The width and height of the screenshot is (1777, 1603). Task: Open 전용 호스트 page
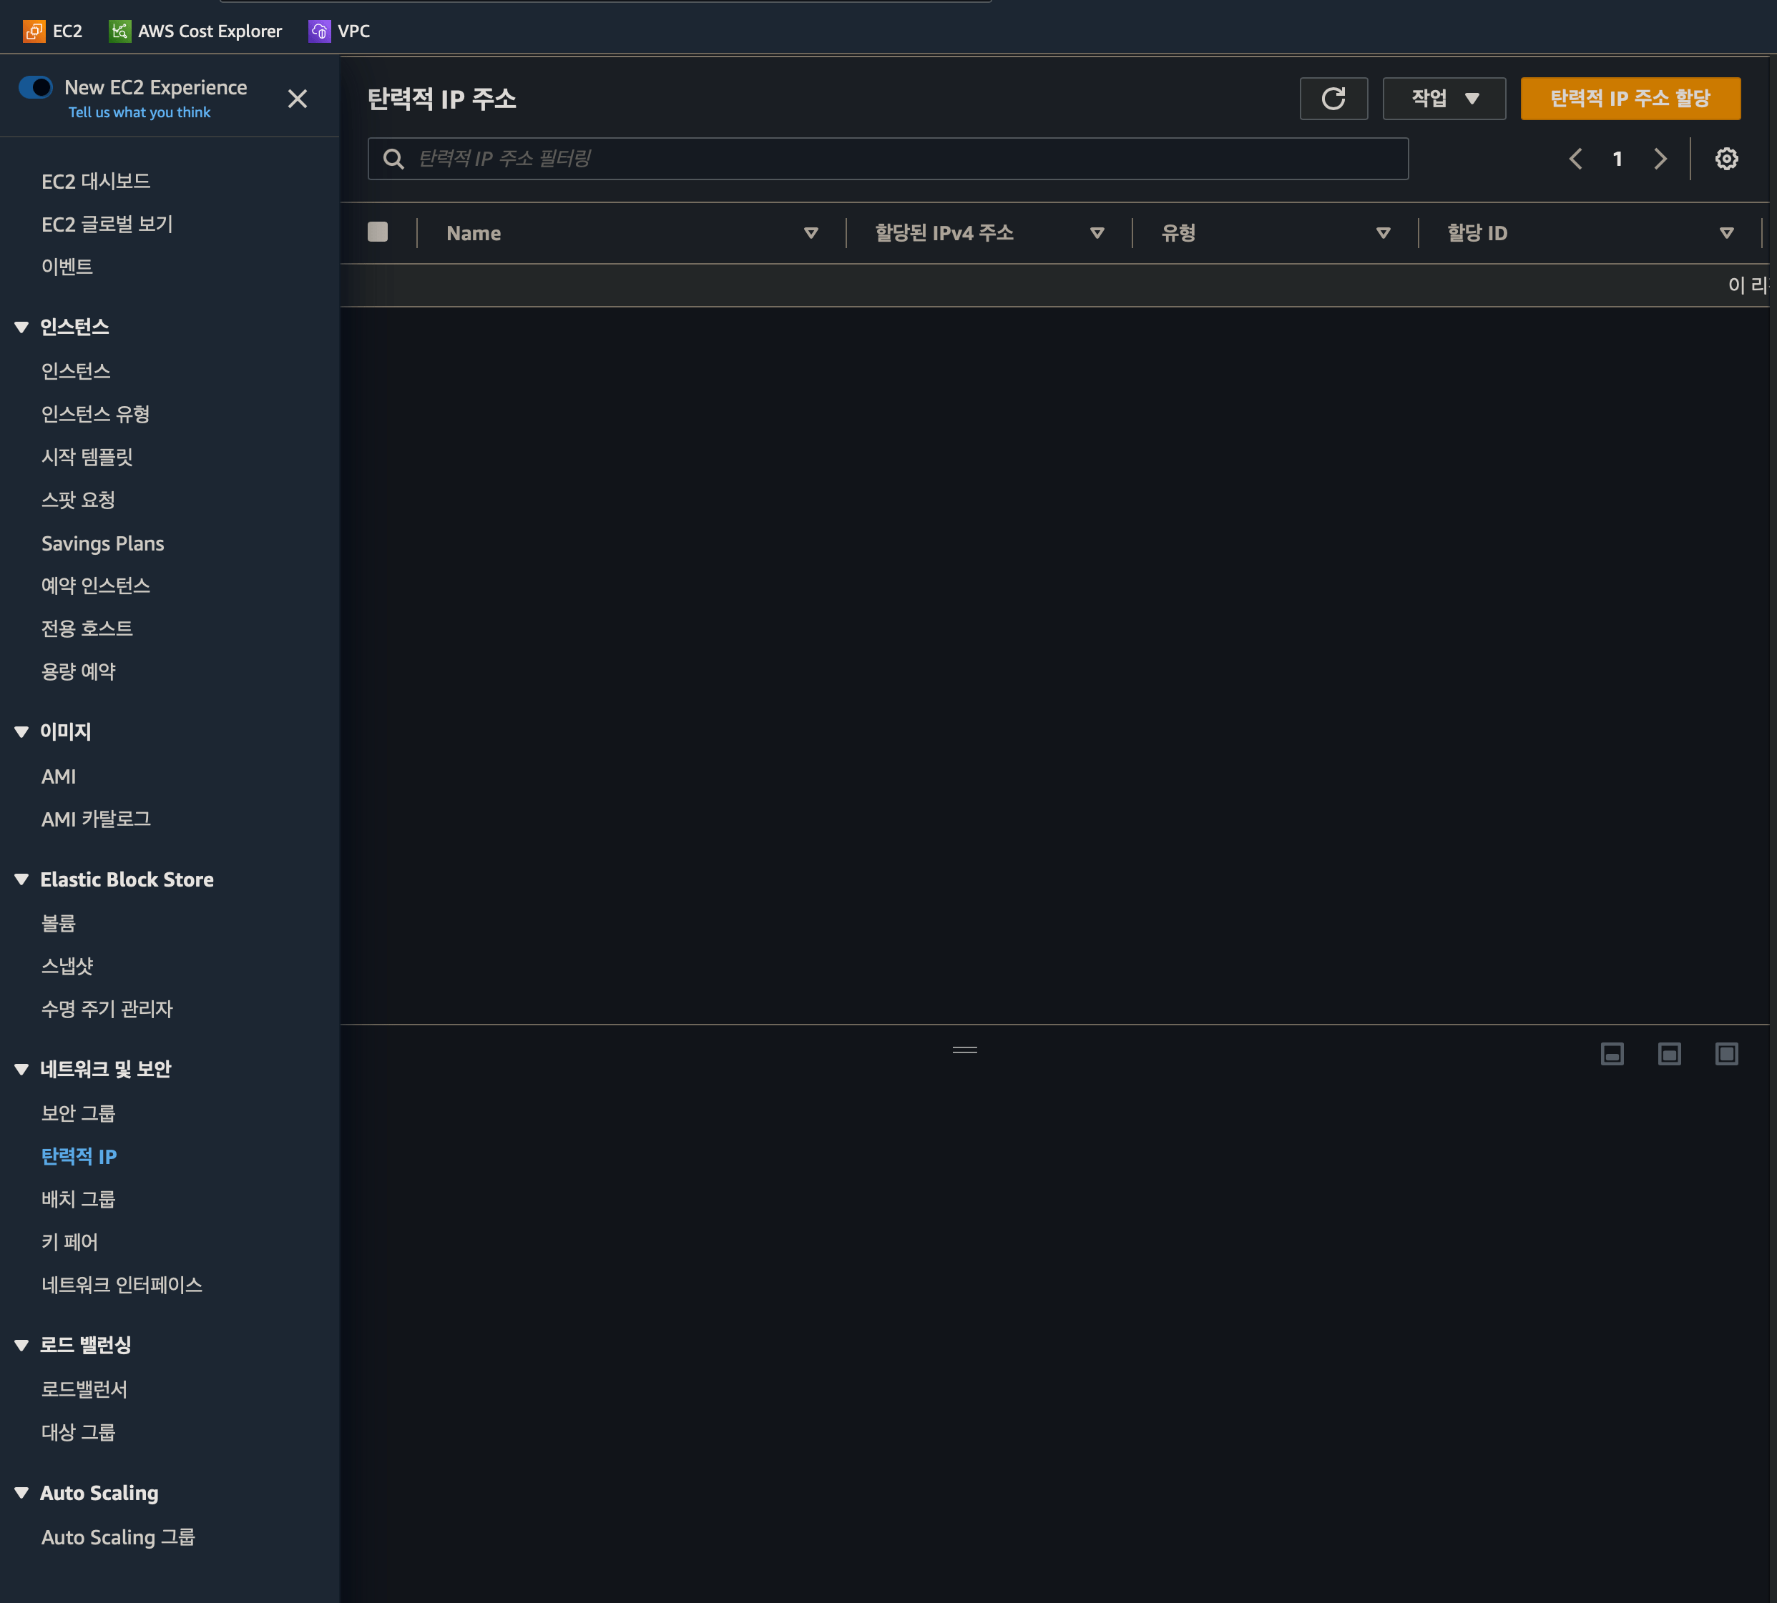[x=87, y=629]
